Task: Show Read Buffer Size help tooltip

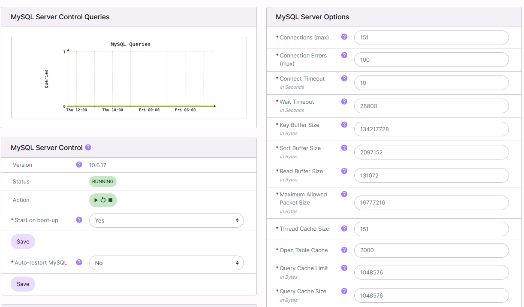Action: 344,171
